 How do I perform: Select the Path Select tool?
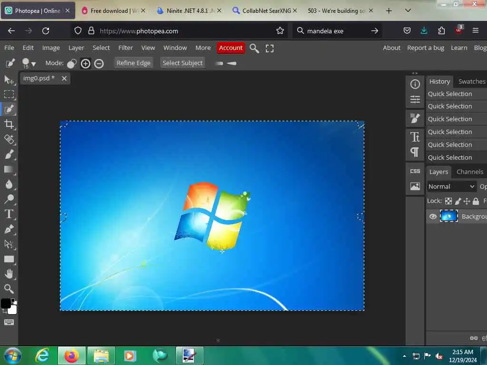tap(9, 244)
